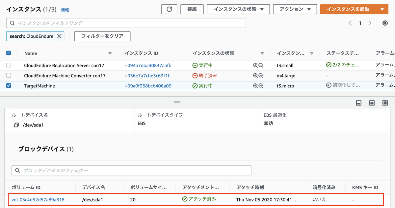Image resolution: width=395 pixels, height=208 pixels.
Task: Click the 無効 EBS optimization value
Action: pyautogui.click(x=268, y=124)
